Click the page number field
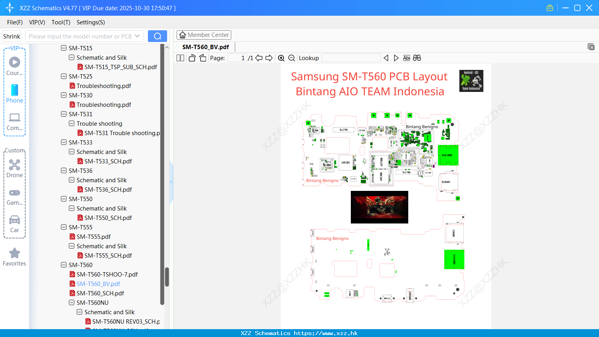Screen dimensions: 599x337 (x=237, y=58)
